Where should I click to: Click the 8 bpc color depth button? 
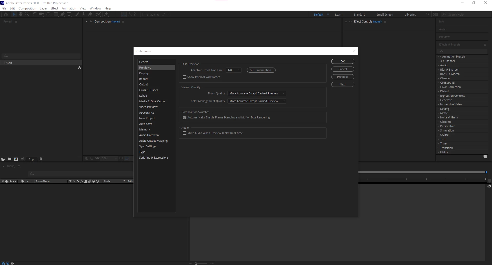pos(32,159)
